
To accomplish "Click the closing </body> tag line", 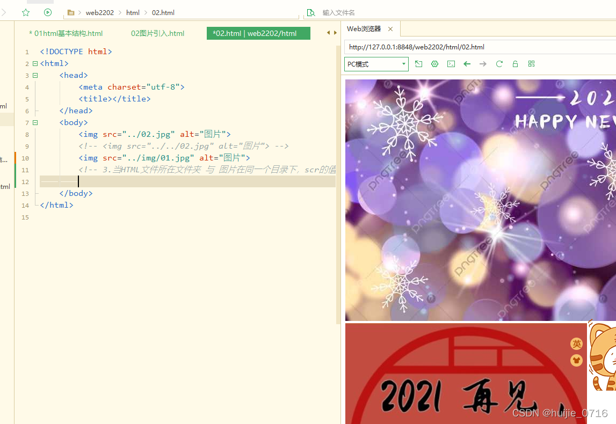I will [x=76, y=193].
